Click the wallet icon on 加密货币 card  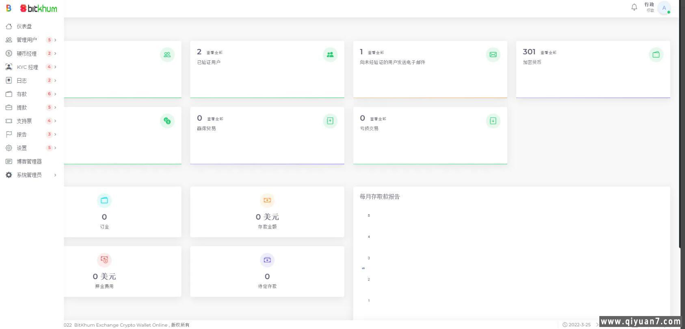click(x=656, y=55)
